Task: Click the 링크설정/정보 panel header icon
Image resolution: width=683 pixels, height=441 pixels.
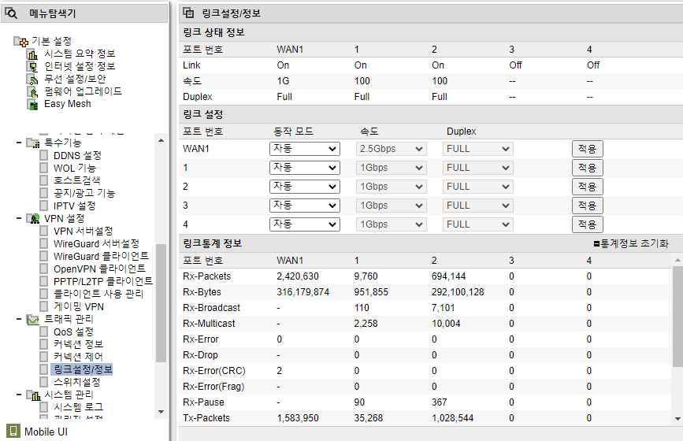Action: [188, 13]
